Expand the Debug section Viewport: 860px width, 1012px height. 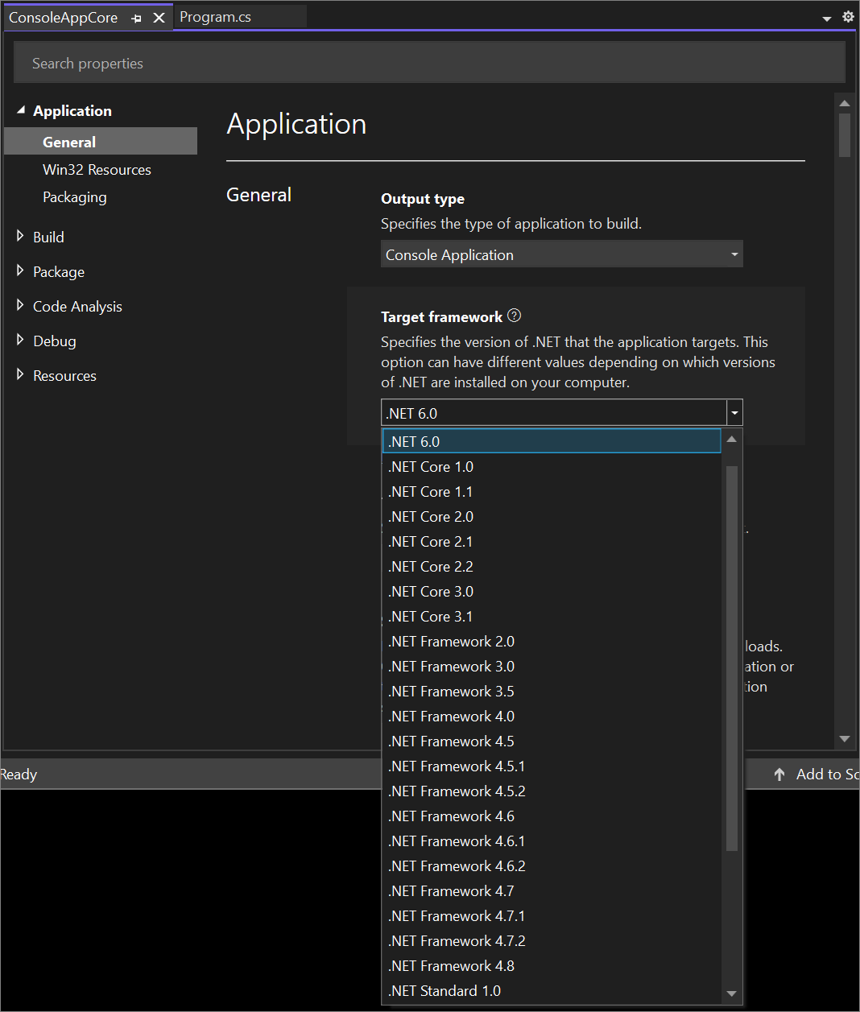pyautogui.click(x=20, y=341)
